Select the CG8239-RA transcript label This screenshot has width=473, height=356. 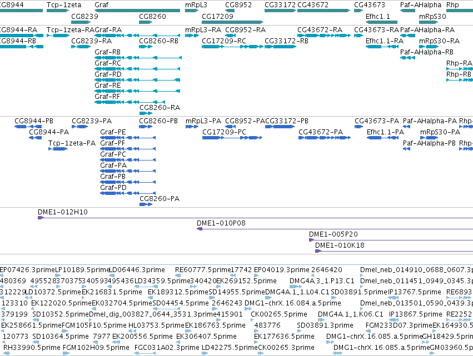coord(91,41)
